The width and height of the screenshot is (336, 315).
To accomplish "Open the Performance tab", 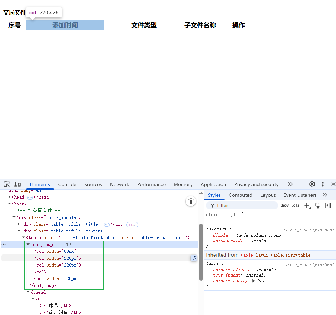I will pyautogui.click(x=151, y=184).
